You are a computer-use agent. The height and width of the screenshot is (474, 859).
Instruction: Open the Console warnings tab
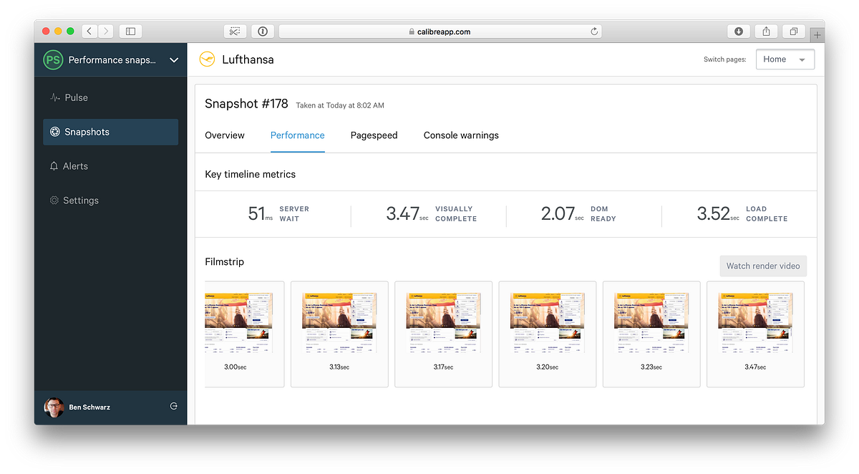(x=461, y=135)
